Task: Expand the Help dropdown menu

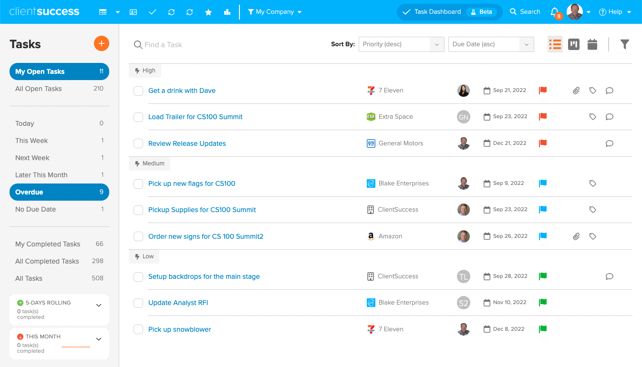Action: [615, 12]
